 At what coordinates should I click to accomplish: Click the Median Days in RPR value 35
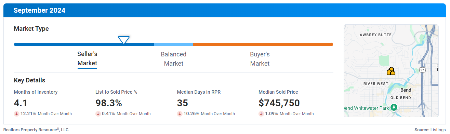click(183, 103)
